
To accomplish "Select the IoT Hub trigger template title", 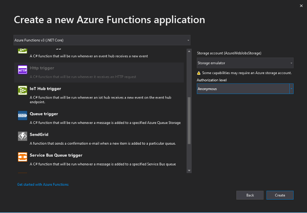I will [x=45, y=89].
